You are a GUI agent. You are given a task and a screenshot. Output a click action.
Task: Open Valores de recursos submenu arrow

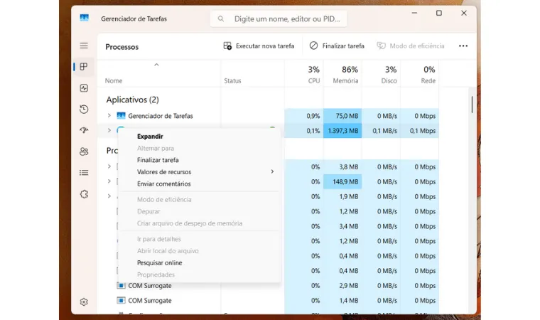272,171
